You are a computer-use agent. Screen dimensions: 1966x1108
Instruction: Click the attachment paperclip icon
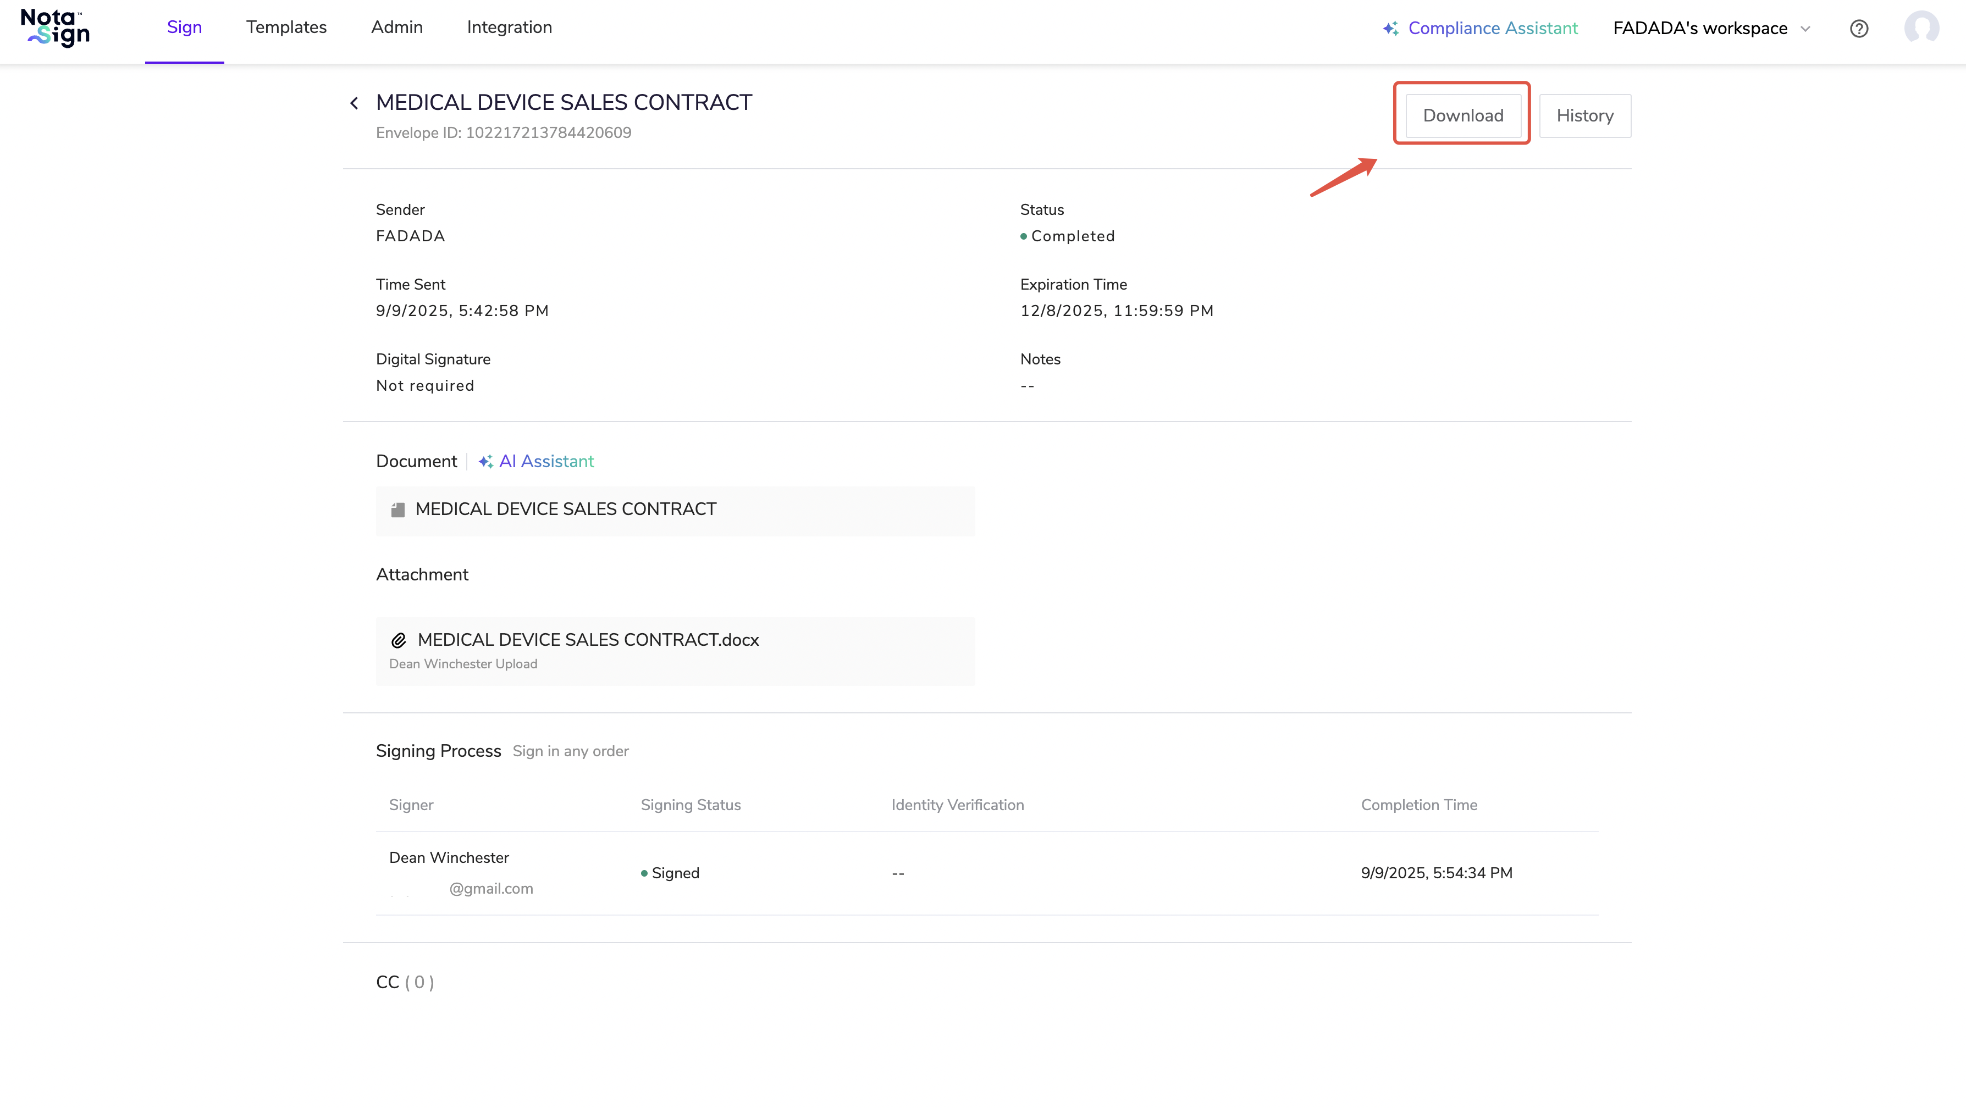(x=399, y=640)
